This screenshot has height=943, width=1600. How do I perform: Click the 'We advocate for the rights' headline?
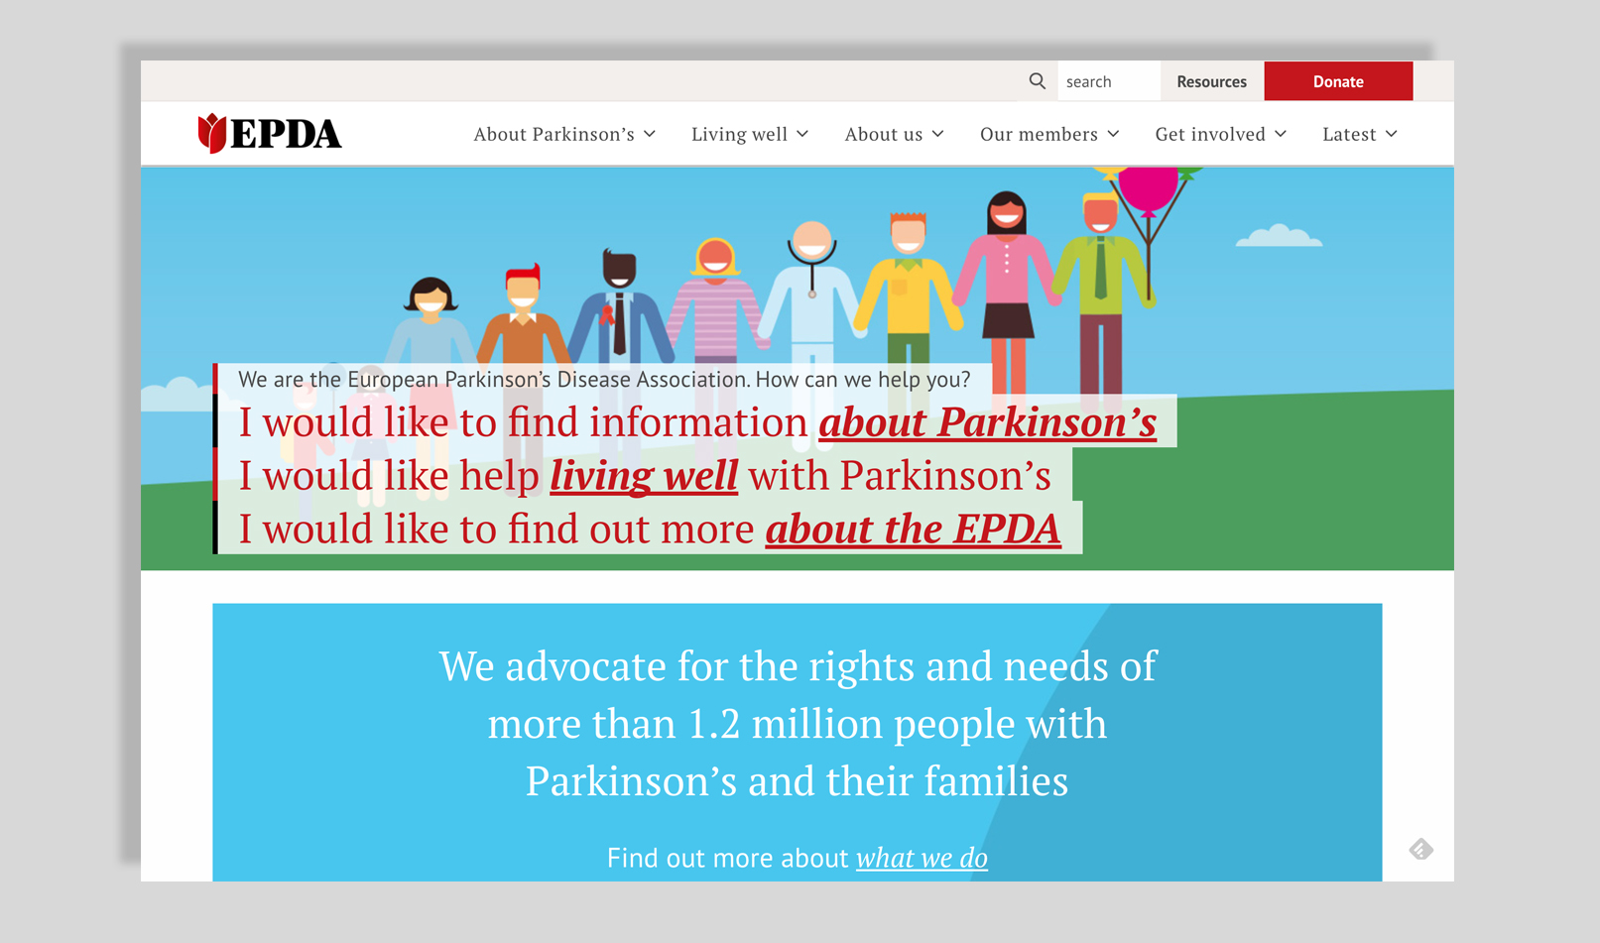click(798, 723)
